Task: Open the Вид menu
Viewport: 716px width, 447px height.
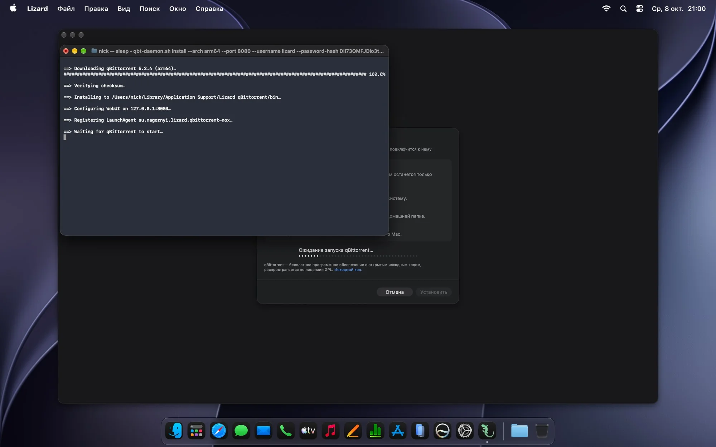Action: point(124,9)
